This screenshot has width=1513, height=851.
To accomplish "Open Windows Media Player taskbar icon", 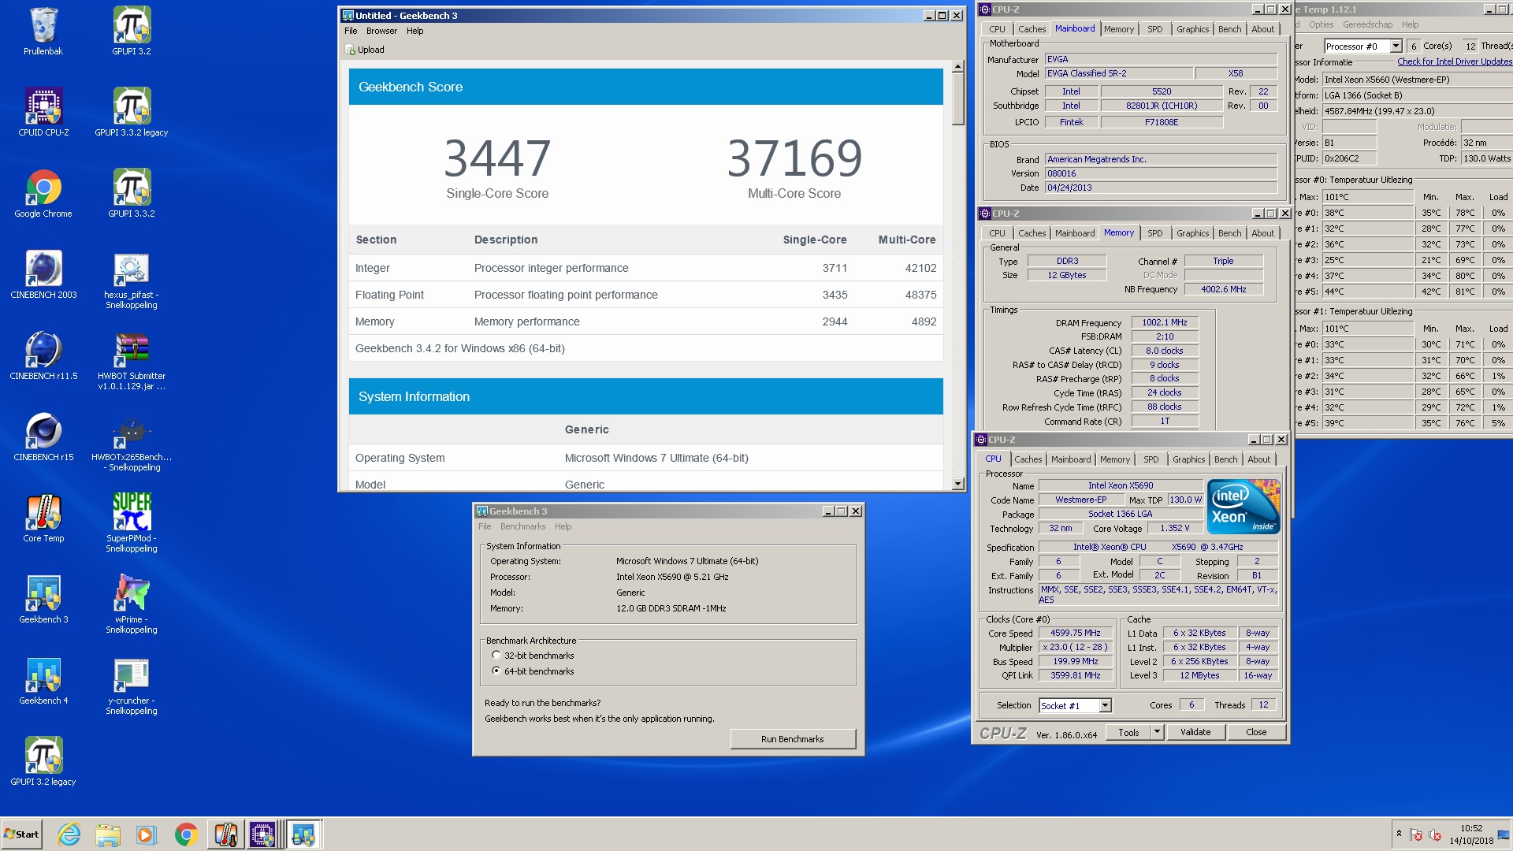I will coord(147,834).
